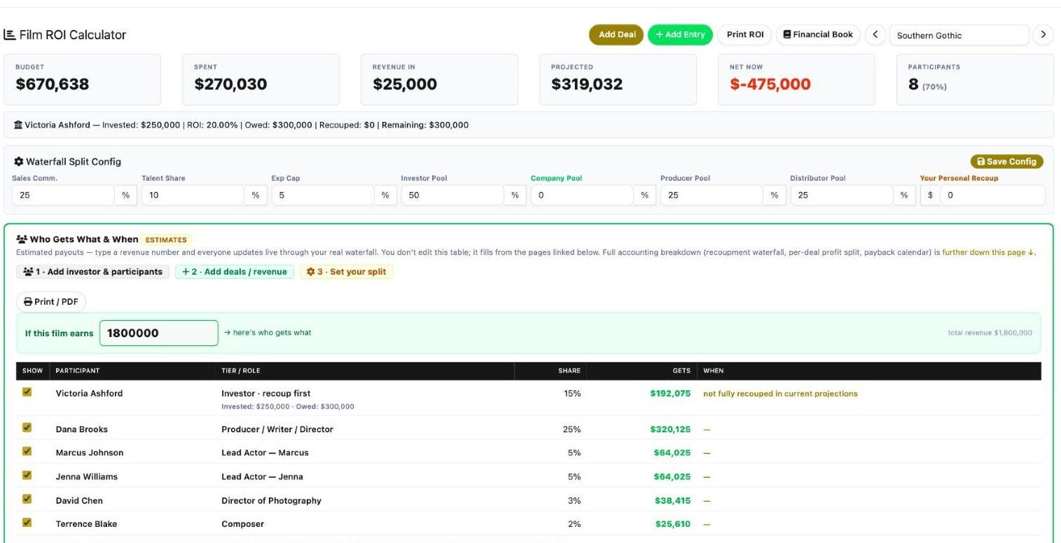Viewport: 1061px width, 543px height.
Task: Follow the 'further down this page' link
Action: tap(989, 252)
